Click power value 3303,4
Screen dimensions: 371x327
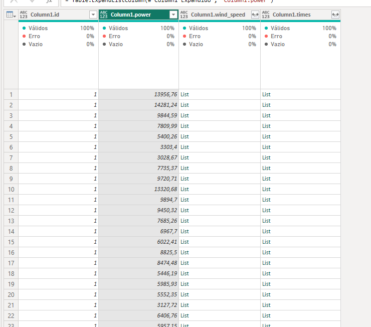click(168, 147)
